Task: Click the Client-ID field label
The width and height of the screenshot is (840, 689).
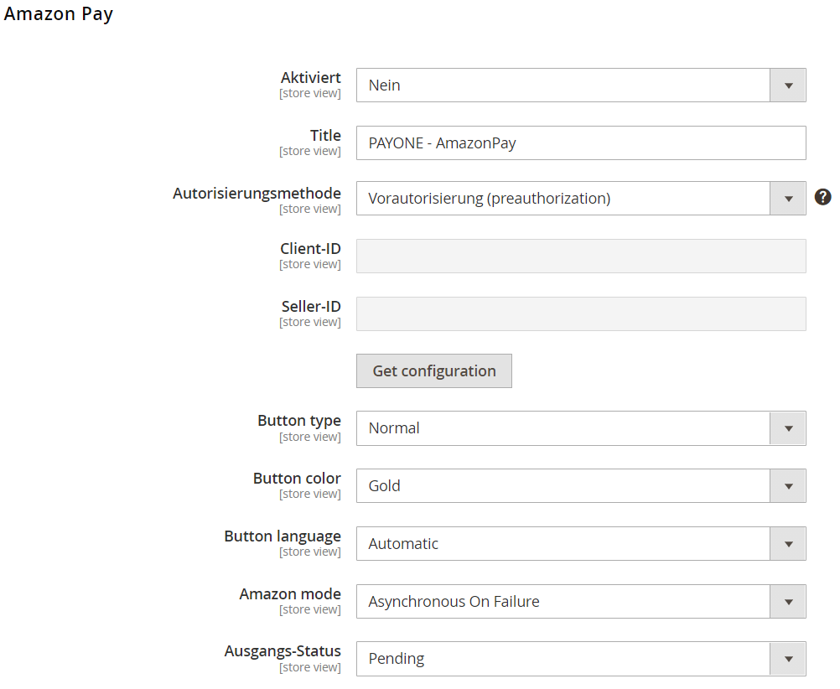Action: [x=310, y=249]
